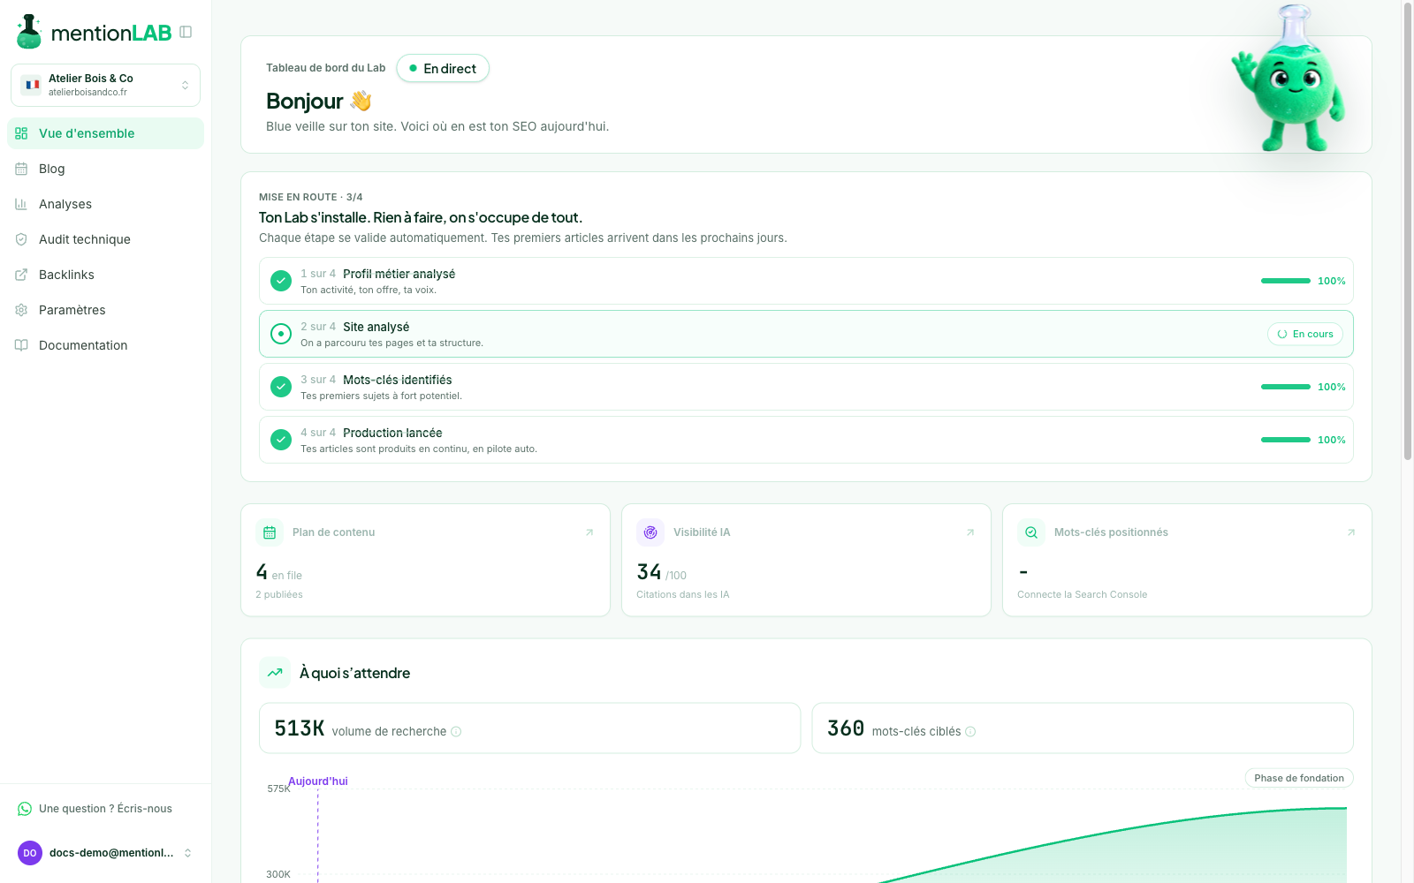The height and width of the screenshot is (883, 1414).
Task: Click the Plan de contenu card title
Action: coord(333,532)
